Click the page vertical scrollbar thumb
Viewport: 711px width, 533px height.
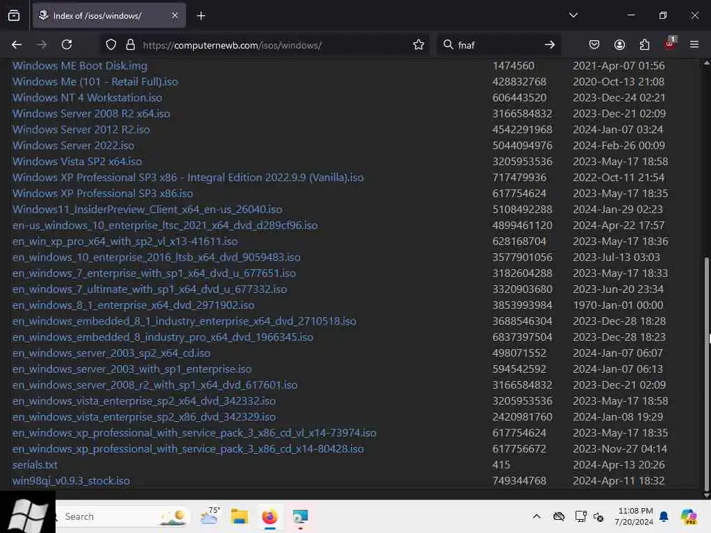tap(706, 374)
